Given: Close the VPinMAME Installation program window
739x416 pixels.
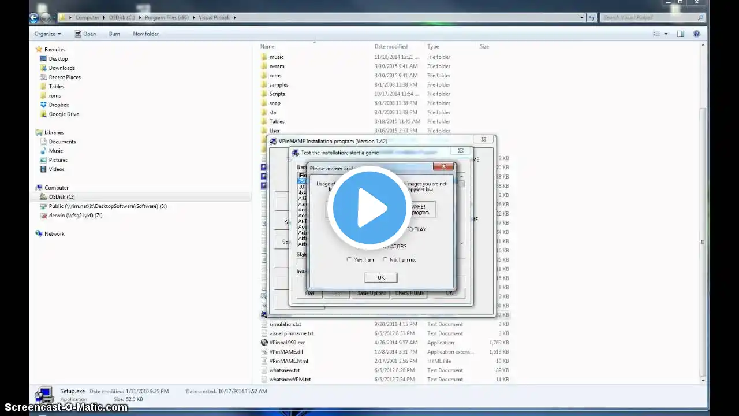Looking at the screenshot, I should pyautogui.click(x=484, y=139).
